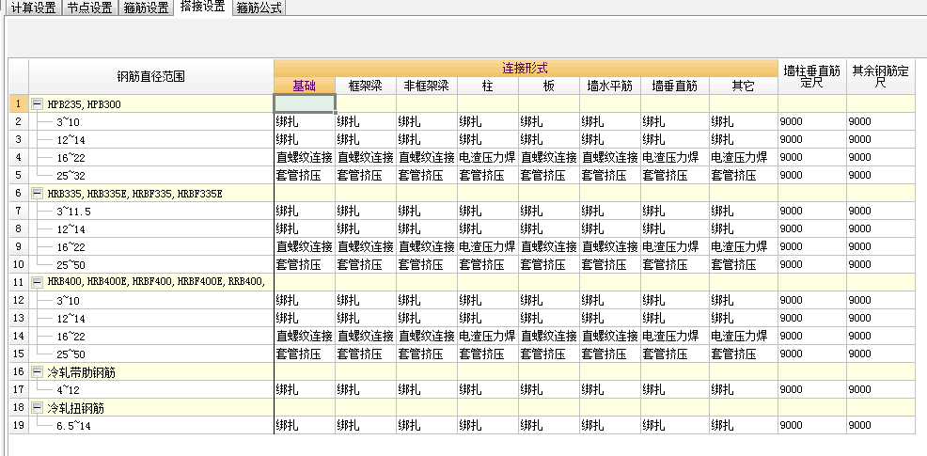Collapse the 冷轧带肋钢筋 group
927x456 pixels.
click(38, 372)
